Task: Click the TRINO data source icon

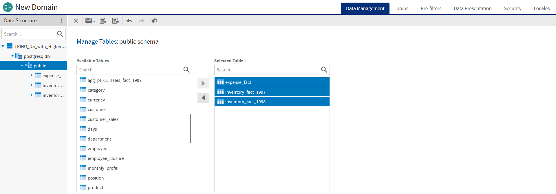Action: [10, 46]
